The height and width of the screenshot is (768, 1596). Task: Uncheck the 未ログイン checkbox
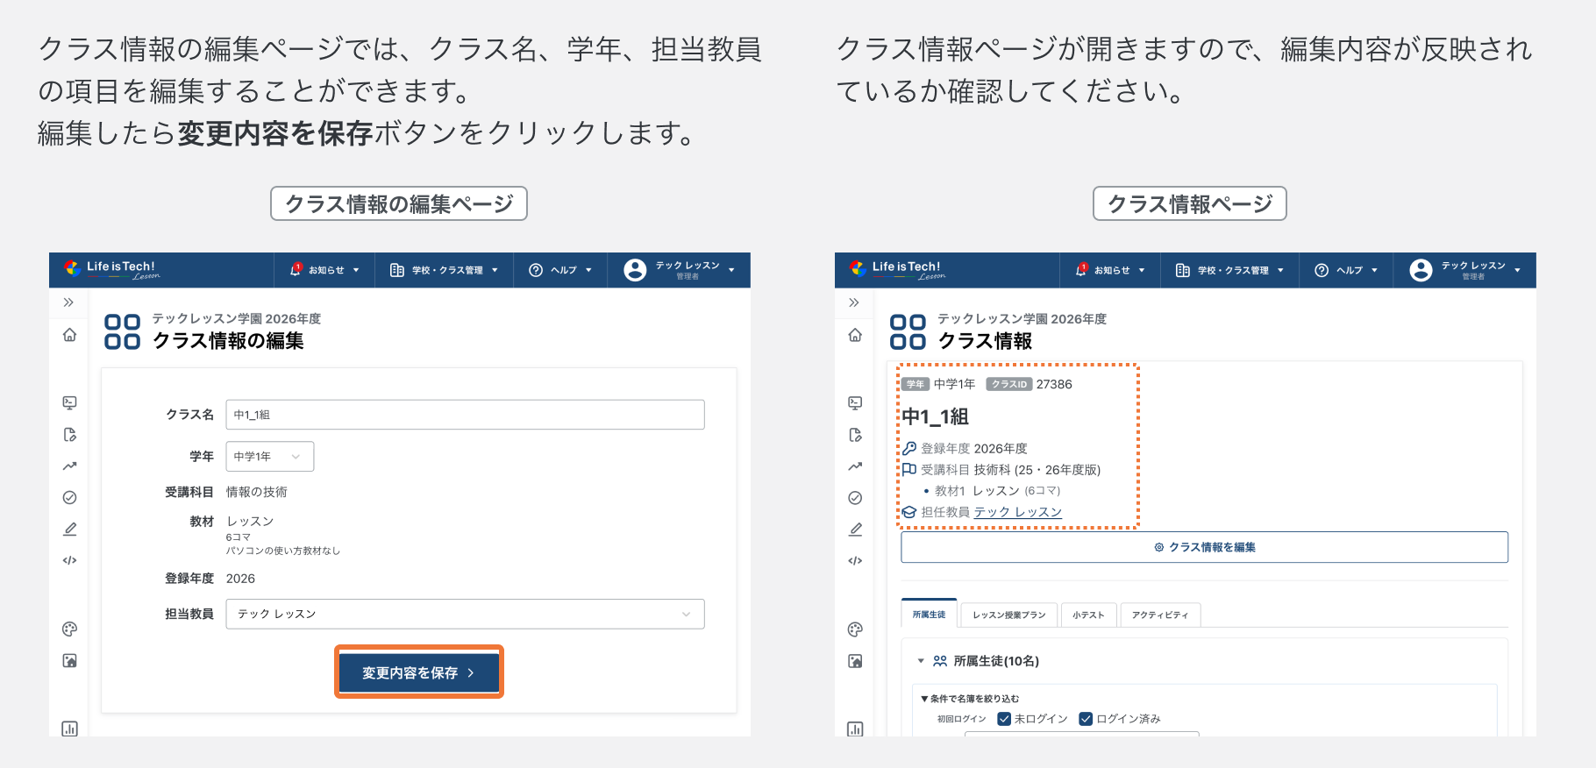[1004, 719]
